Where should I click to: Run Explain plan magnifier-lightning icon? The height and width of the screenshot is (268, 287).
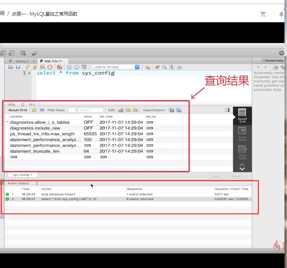42,67
